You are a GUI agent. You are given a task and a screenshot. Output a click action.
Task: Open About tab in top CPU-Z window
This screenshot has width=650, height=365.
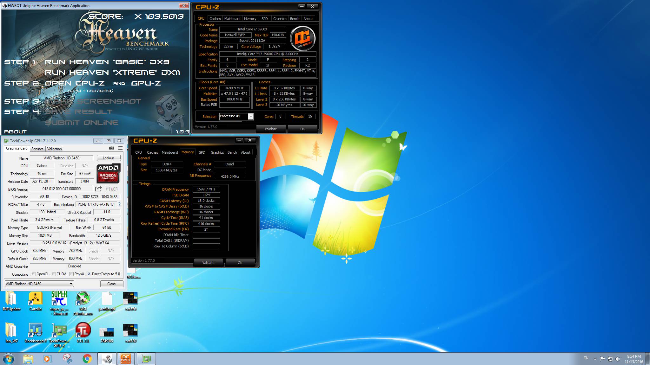(x=308, y=19)
